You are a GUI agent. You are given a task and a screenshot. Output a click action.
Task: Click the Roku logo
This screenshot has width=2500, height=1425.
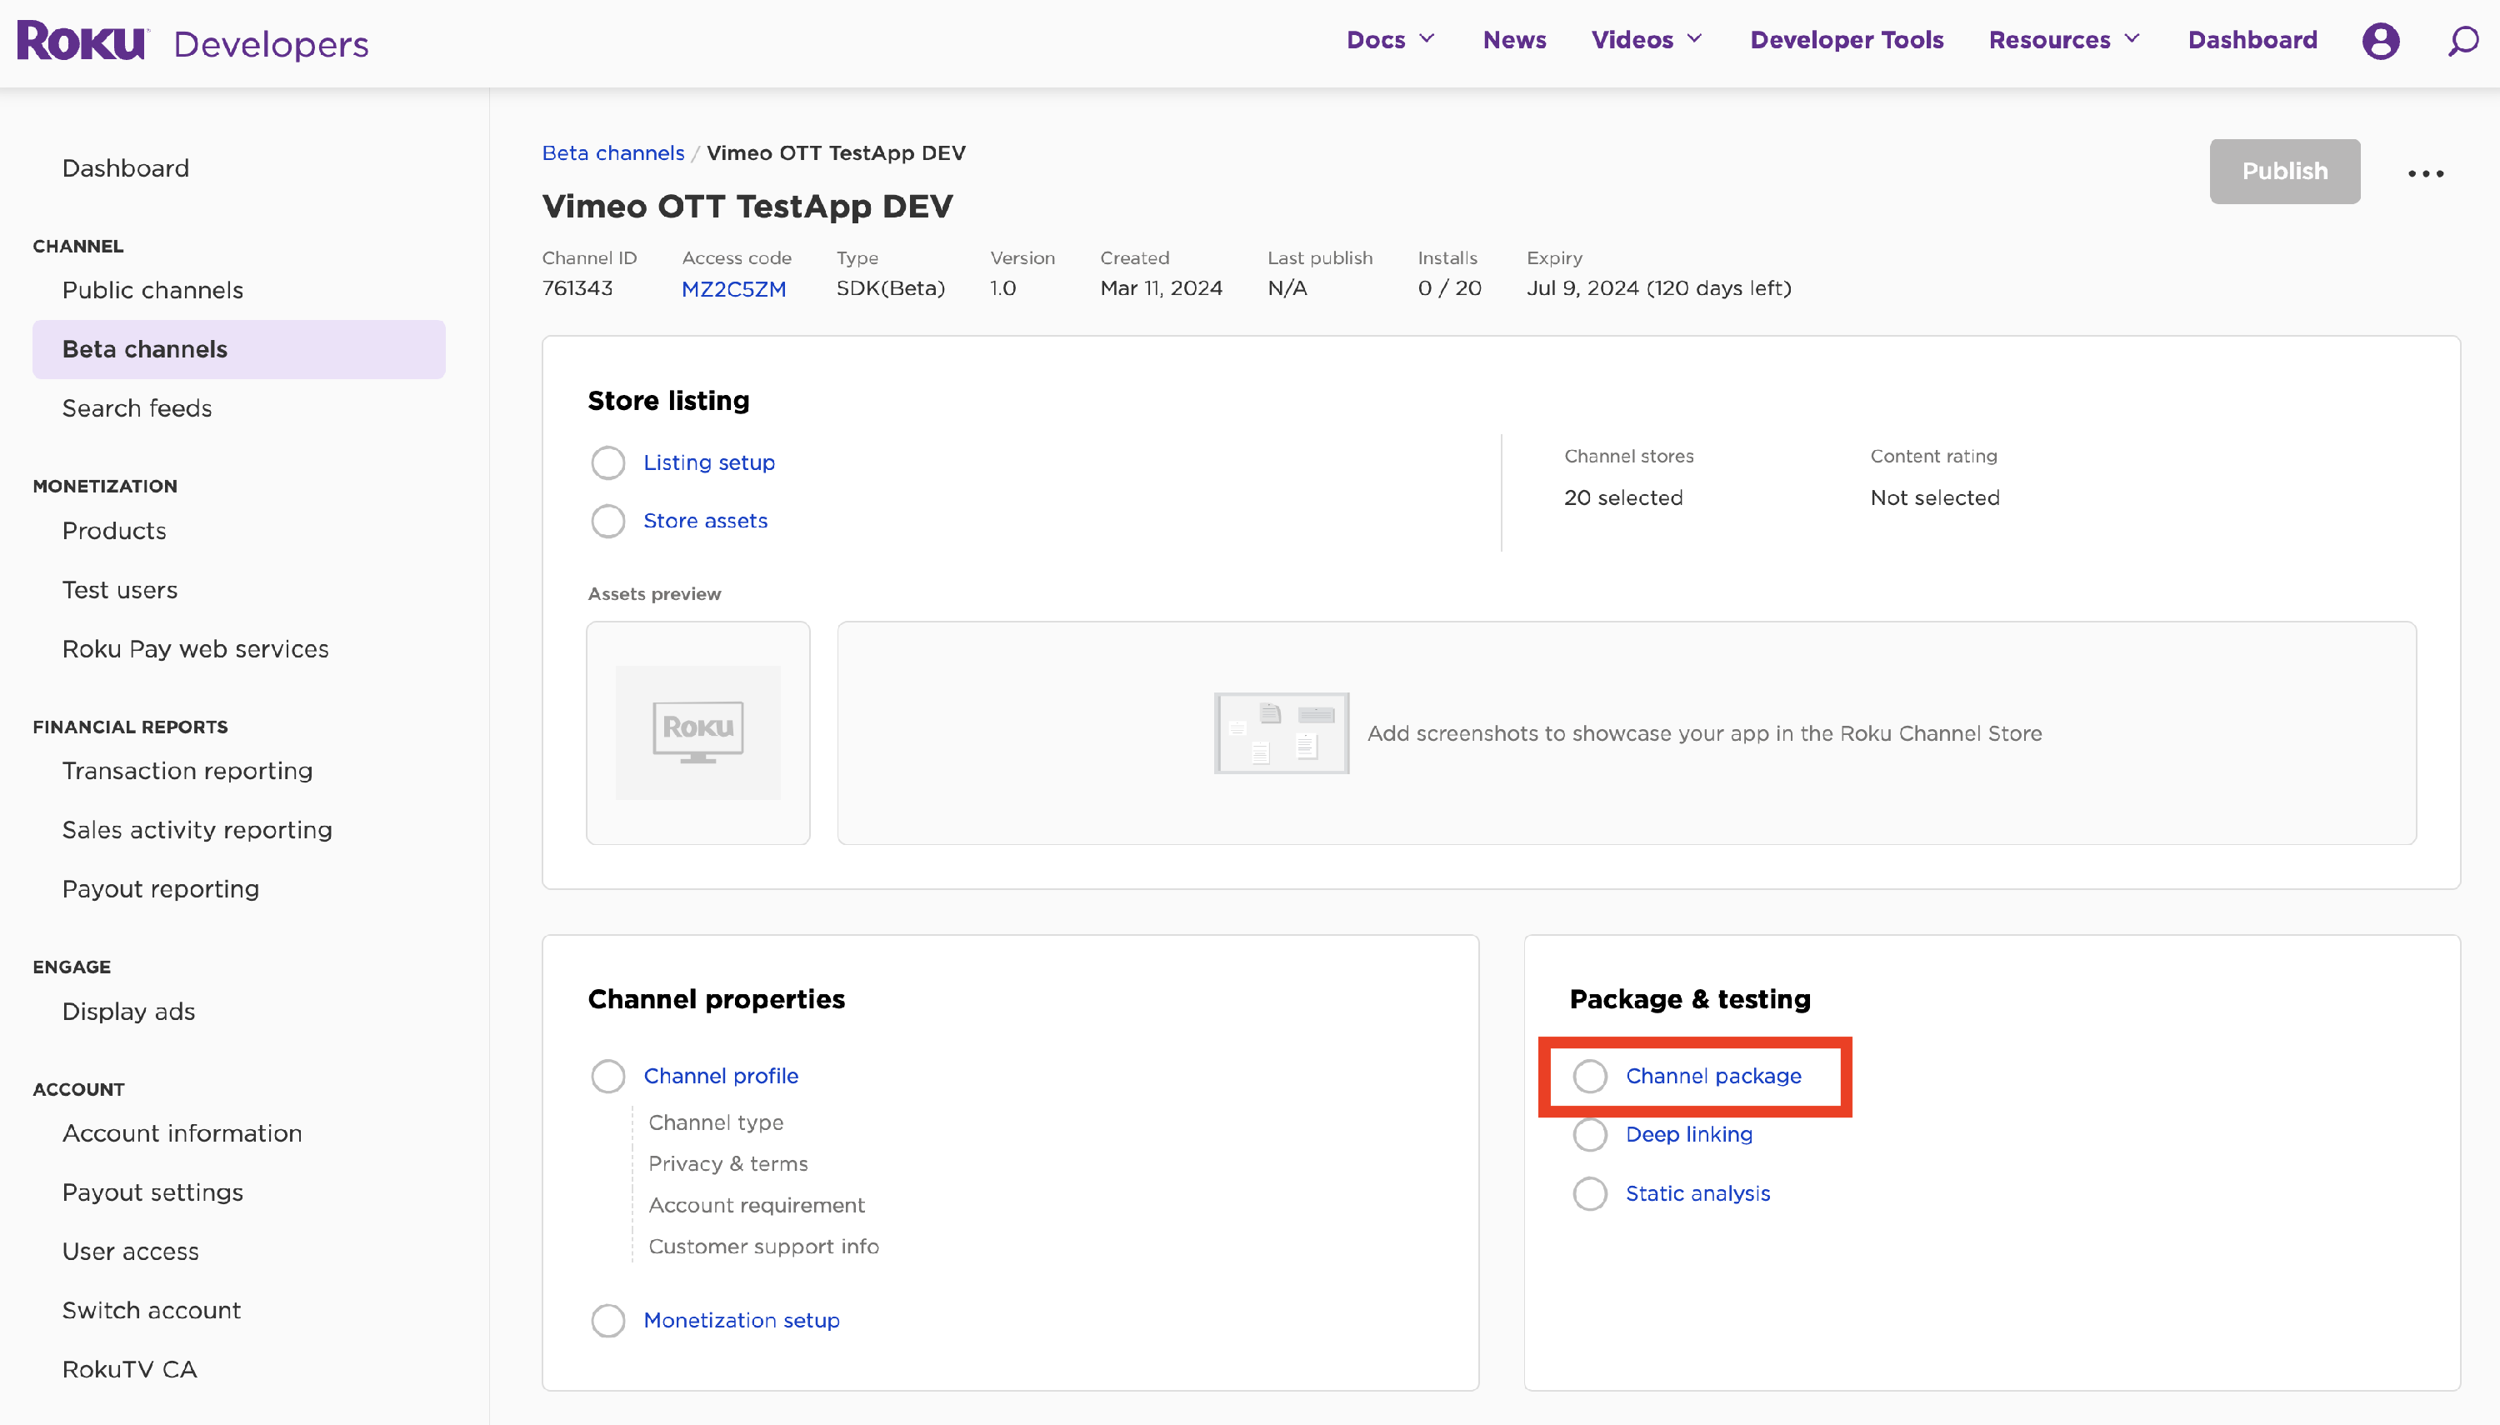pyautogui.click(x=82, y=41)
